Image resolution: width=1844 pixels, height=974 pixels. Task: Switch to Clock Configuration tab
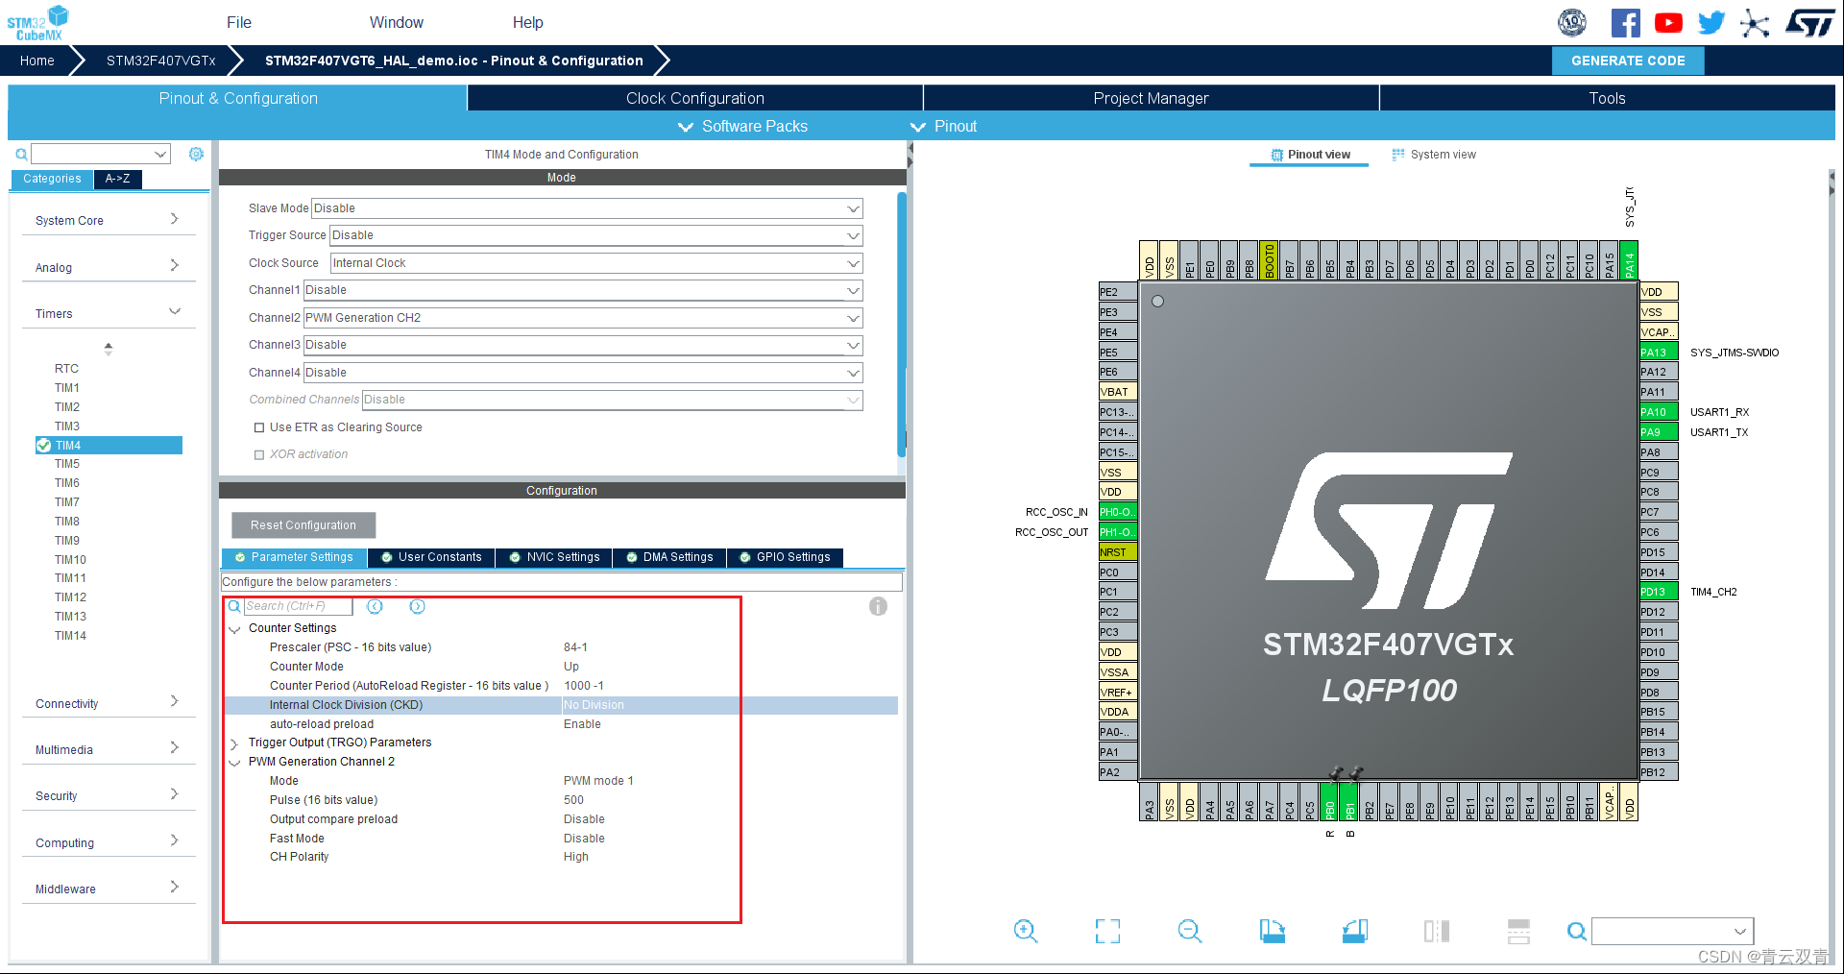click(695, 98)
